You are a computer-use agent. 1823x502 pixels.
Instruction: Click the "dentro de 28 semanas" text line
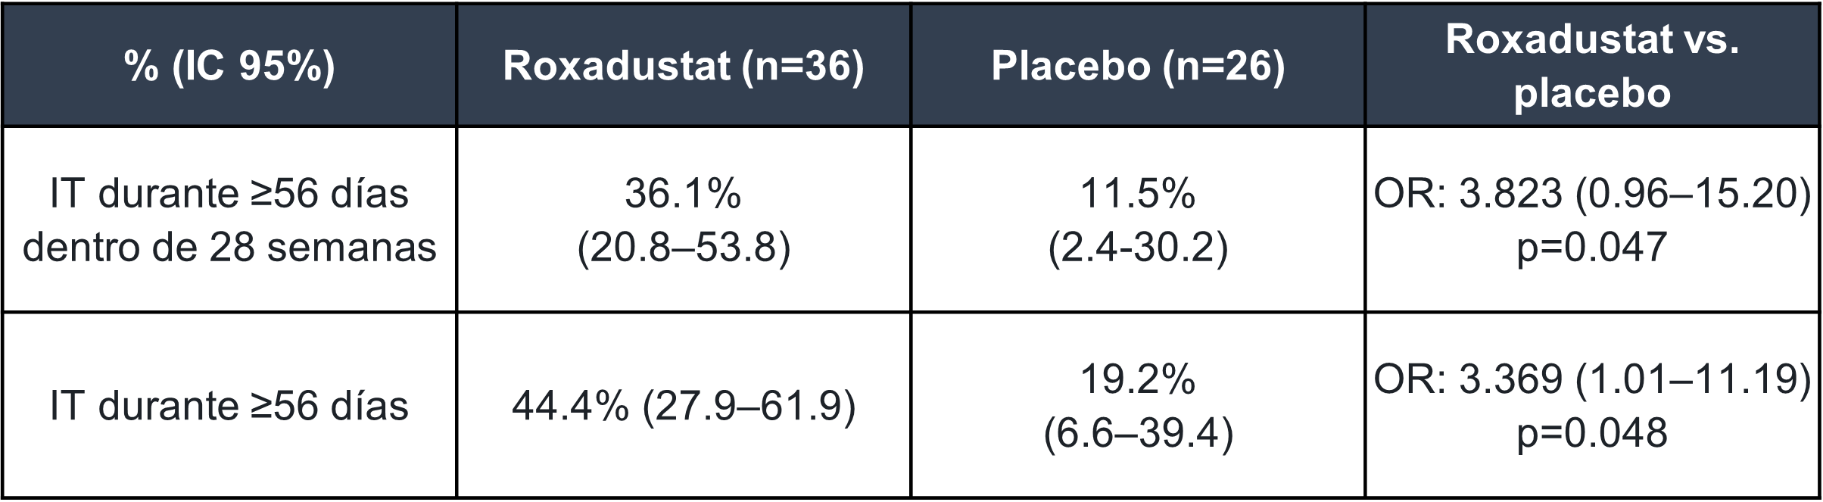(229, 247)
